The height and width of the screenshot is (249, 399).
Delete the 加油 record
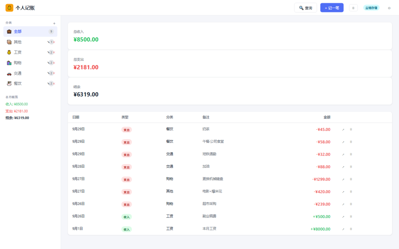click(x=351, y=167)
